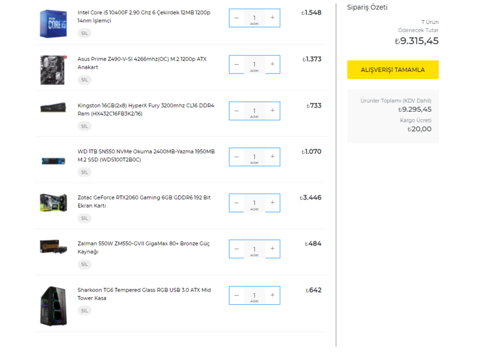Increase Zalman 550W power supply quantity
The width and height of the screenshot is (491, 357).
tap(272, 249)
